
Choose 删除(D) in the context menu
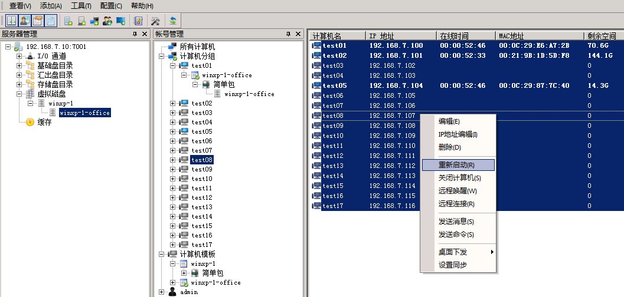[458, 148]
